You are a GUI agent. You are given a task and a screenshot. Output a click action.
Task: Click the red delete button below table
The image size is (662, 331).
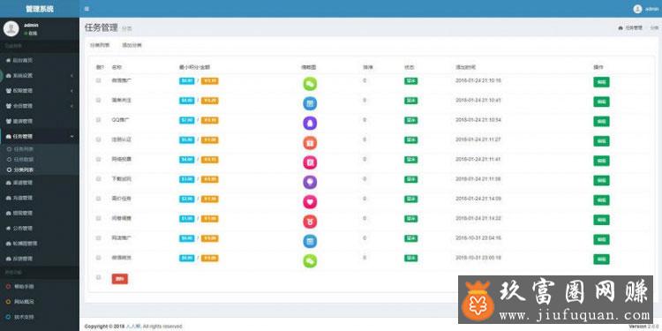click(x=120, y=279)
